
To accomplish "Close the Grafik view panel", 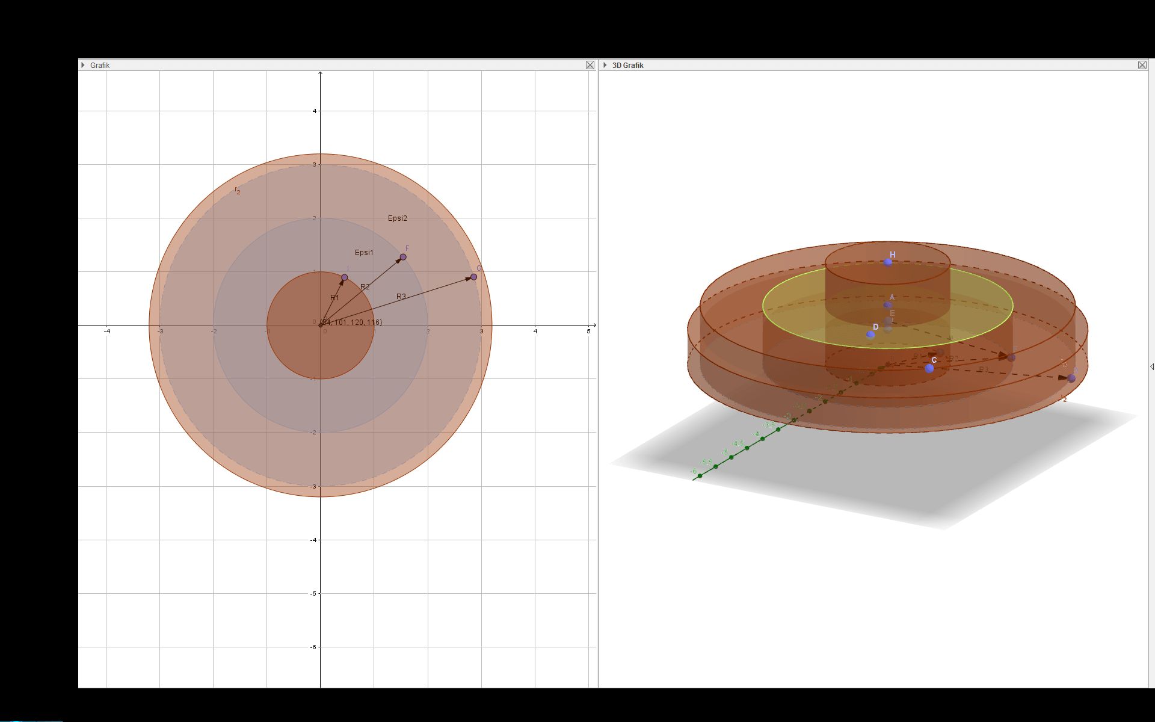I will 590,65.
